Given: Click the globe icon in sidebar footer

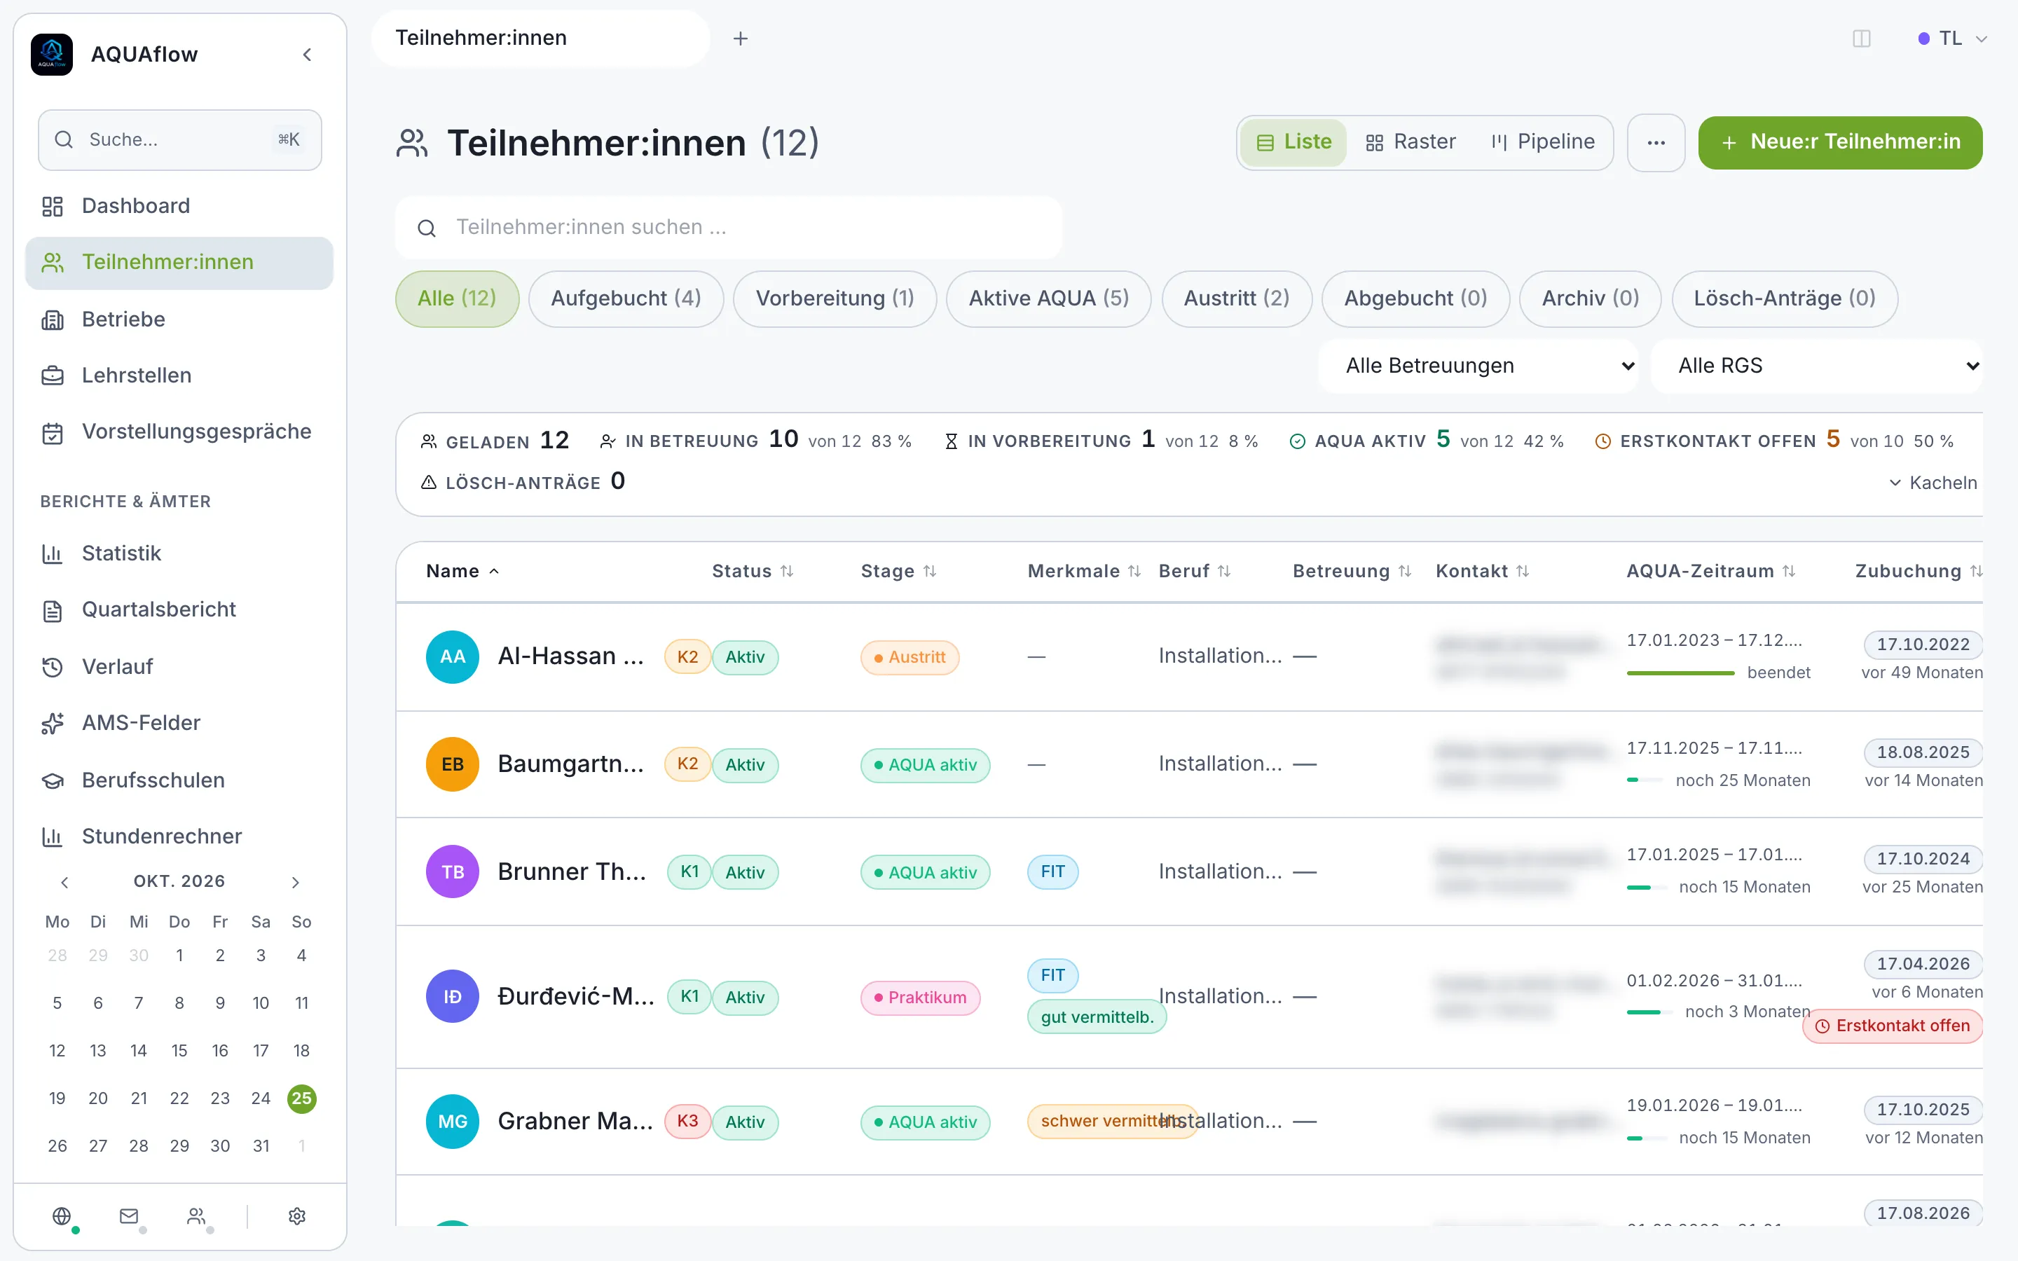Looking at the screenshot, I should (x=62, y=1216).
